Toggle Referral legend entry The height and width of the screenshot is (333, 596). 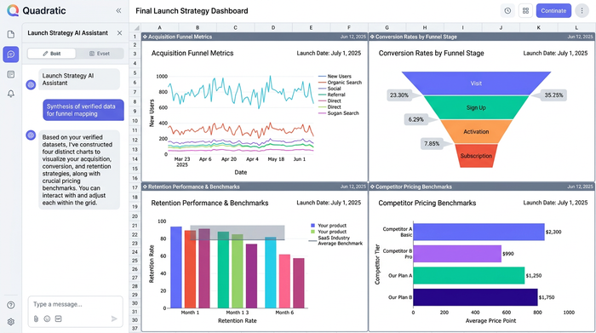point(332,95)
